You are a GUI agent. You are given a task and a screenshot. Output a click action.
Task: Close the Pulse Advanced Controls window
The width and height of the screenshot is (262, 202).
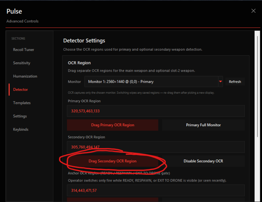tap(253, 11)
